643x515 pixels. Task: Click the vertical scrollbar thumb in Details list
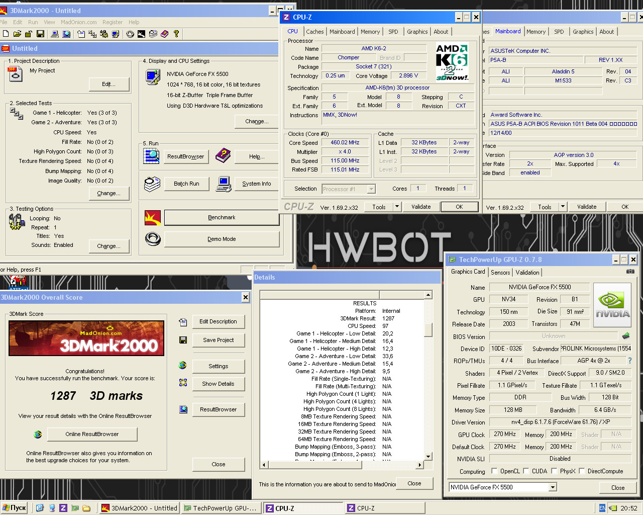(428, 330)
